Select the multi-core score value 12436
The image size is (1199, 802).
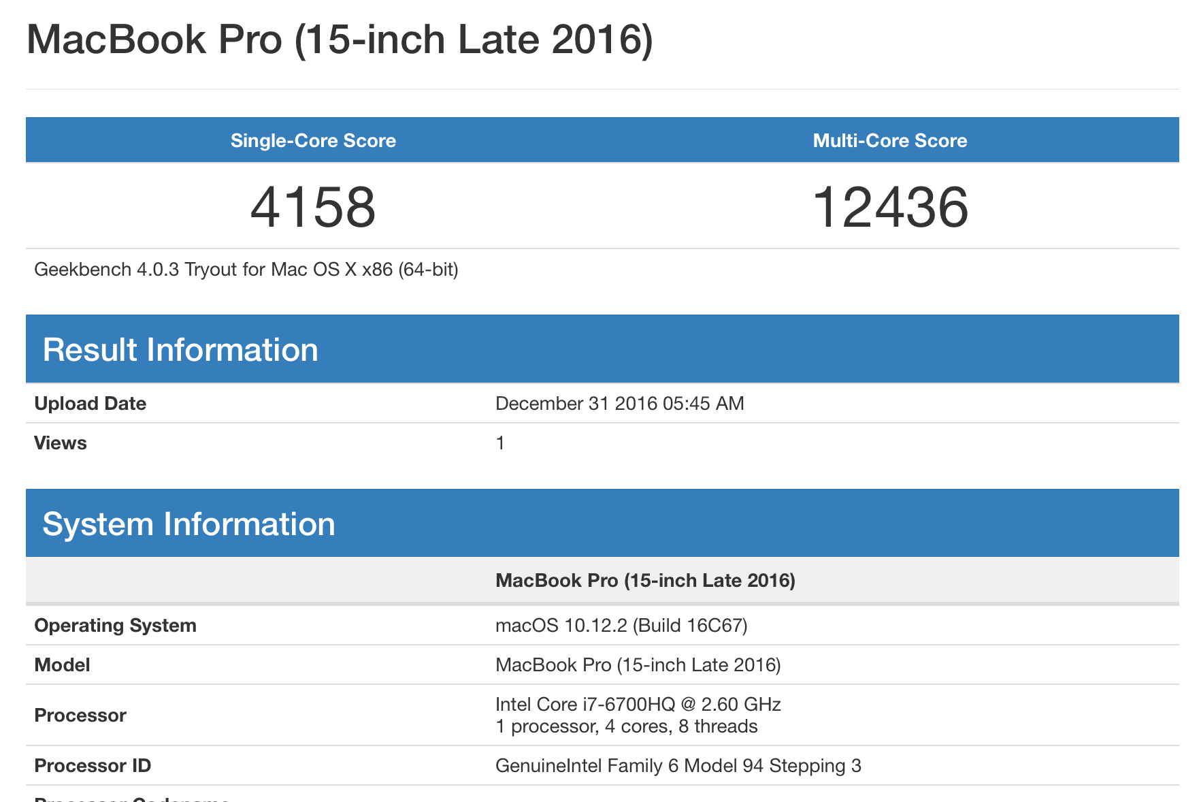890,208
